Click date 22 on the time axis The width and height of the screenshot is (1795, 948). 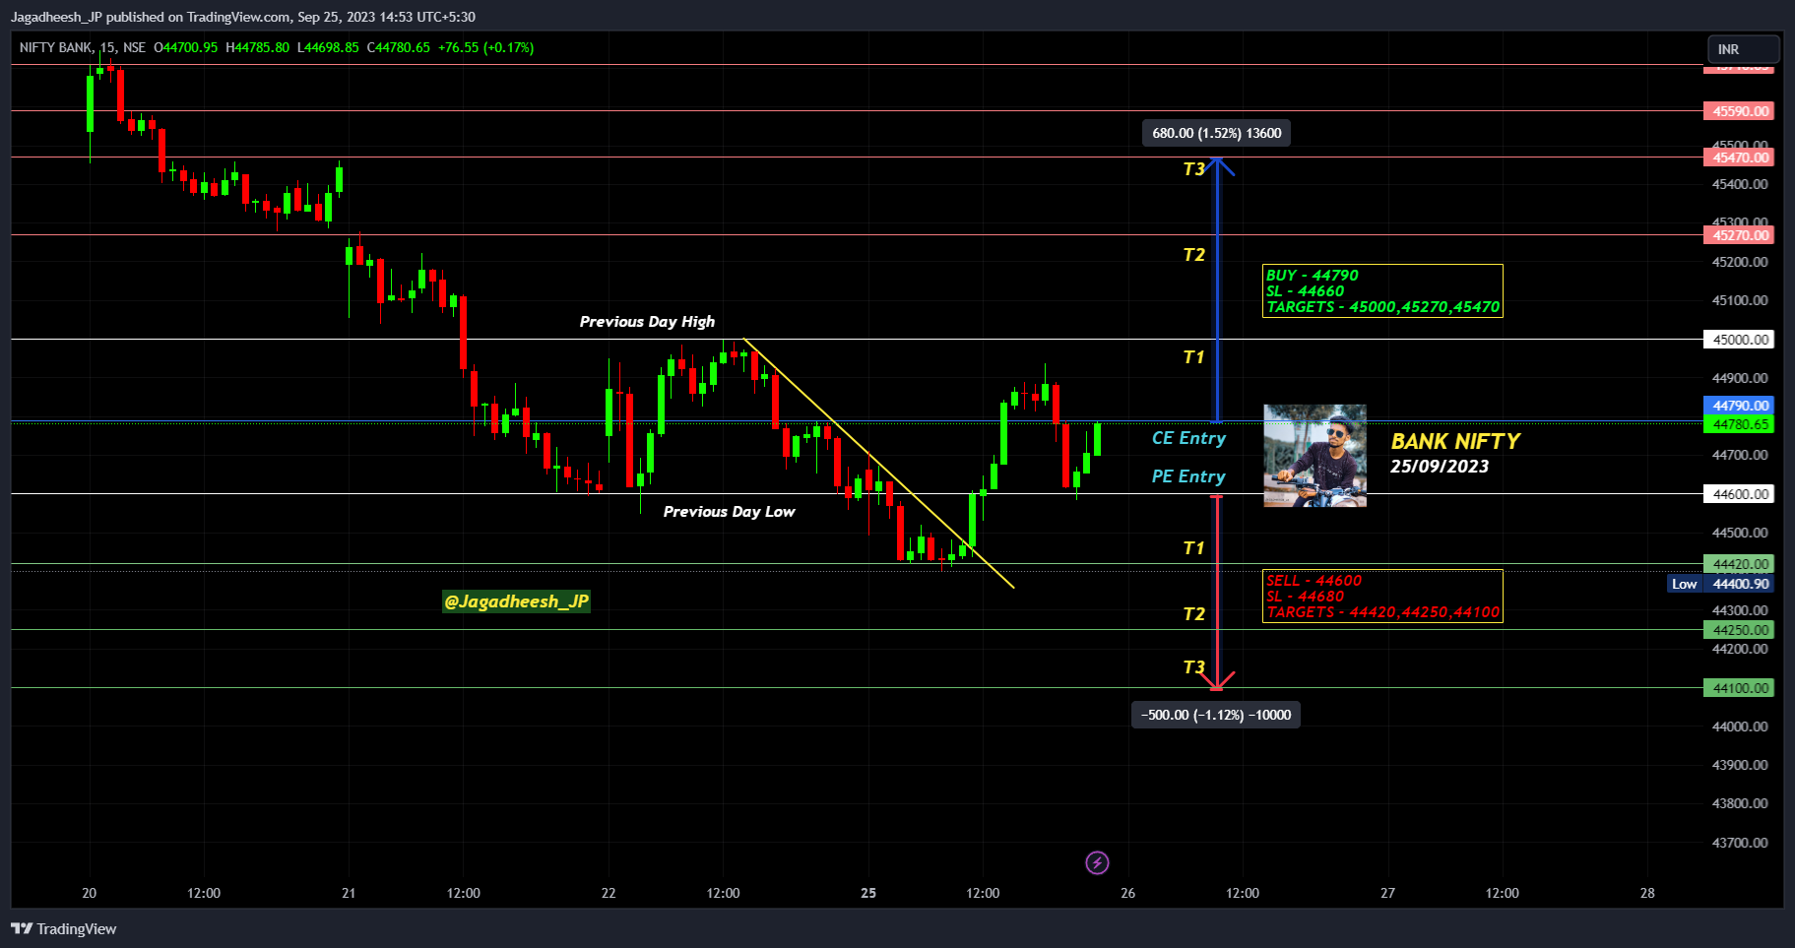click(609, 893)
